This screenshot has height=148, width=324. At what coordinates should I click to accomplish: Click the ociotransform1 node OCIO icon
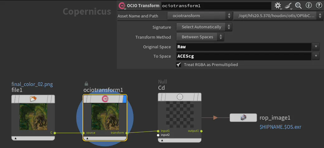[105, 99]
